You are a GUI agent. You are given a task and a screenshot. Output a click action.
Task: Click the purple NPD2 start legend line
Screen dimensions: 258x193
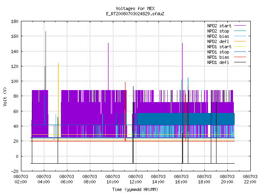coord(240,26)
